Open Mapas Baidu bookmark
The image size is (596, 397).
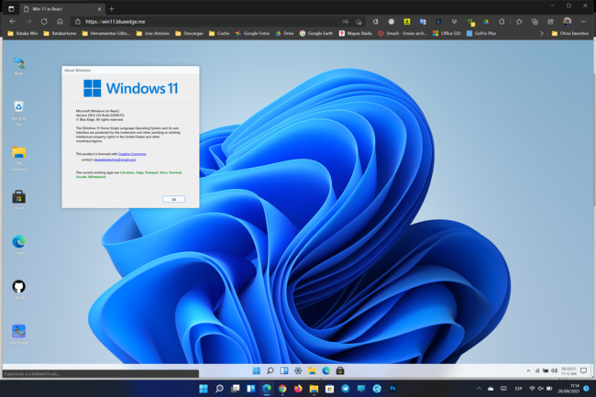[356, 33]
